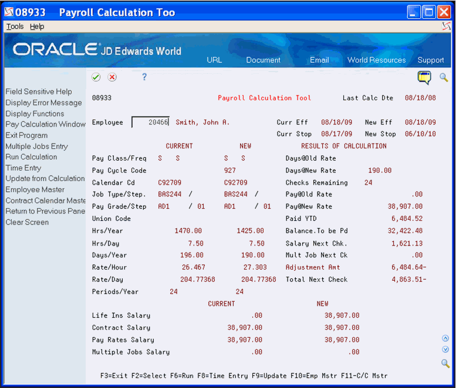The height and width of the screenshot is (388, 456).
Task: Click the Last Calc Dte value
Action: [x=420, y=98]
